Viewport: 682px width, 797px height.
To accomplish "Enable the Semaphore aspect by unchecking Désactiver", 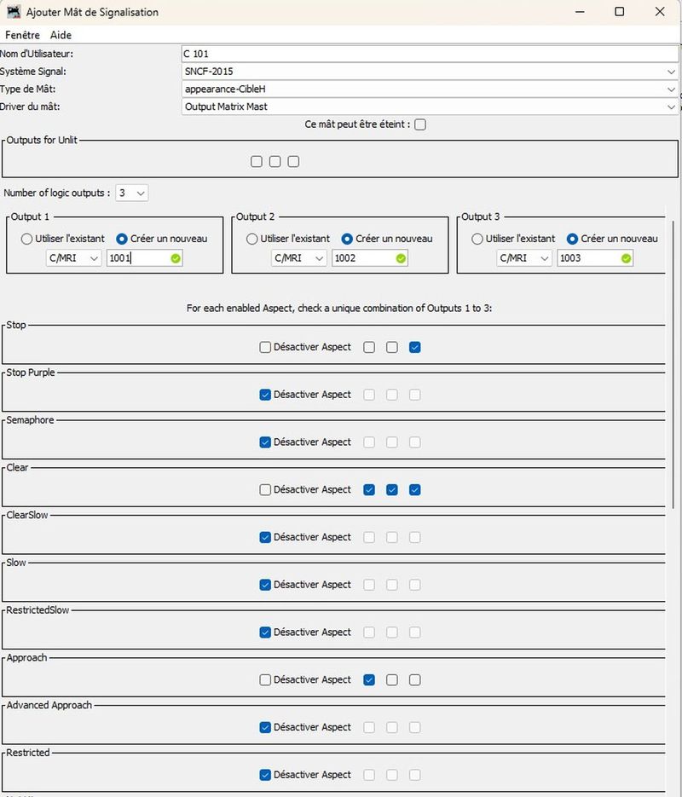I will pyautogui.click(x=265, y=442).
